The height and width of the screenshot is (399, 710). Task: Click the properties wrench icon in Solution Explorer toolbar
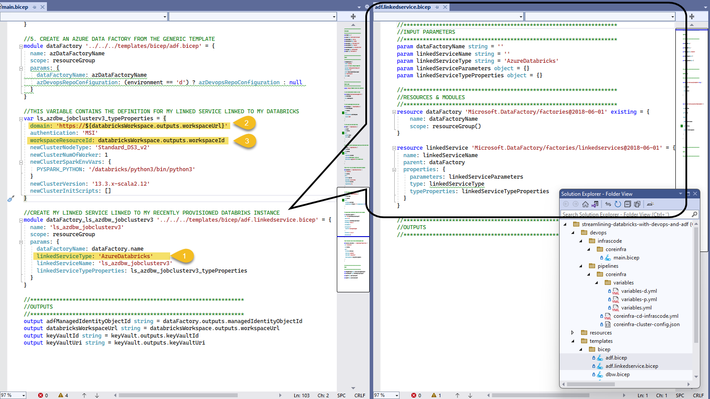tap(650, 204)
